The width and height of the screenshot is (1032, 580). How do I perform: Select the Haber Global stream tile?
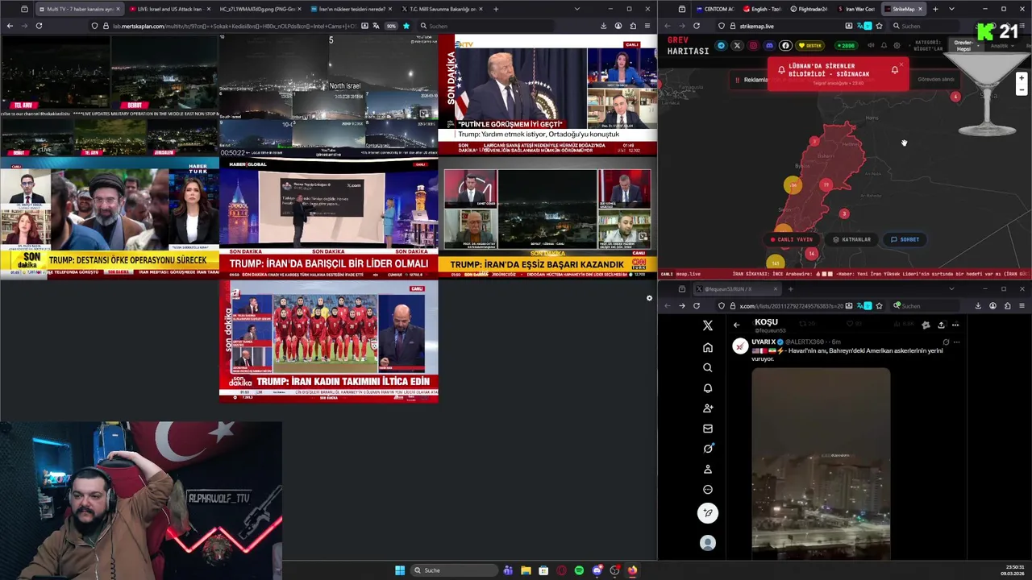coord(329,217)
